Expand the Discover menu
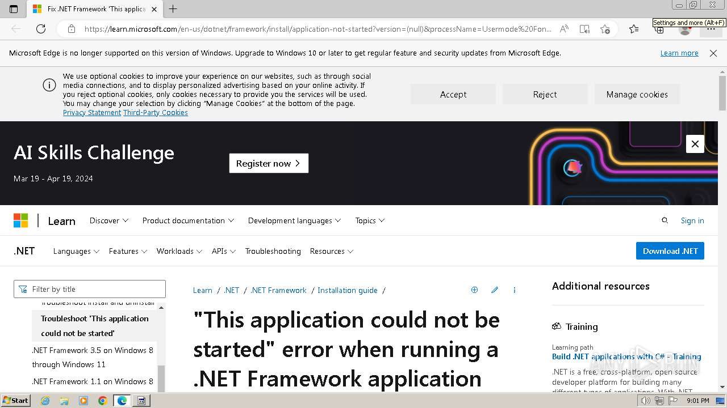The width and height of the screenshot is (727, 408). click(109, 220)
